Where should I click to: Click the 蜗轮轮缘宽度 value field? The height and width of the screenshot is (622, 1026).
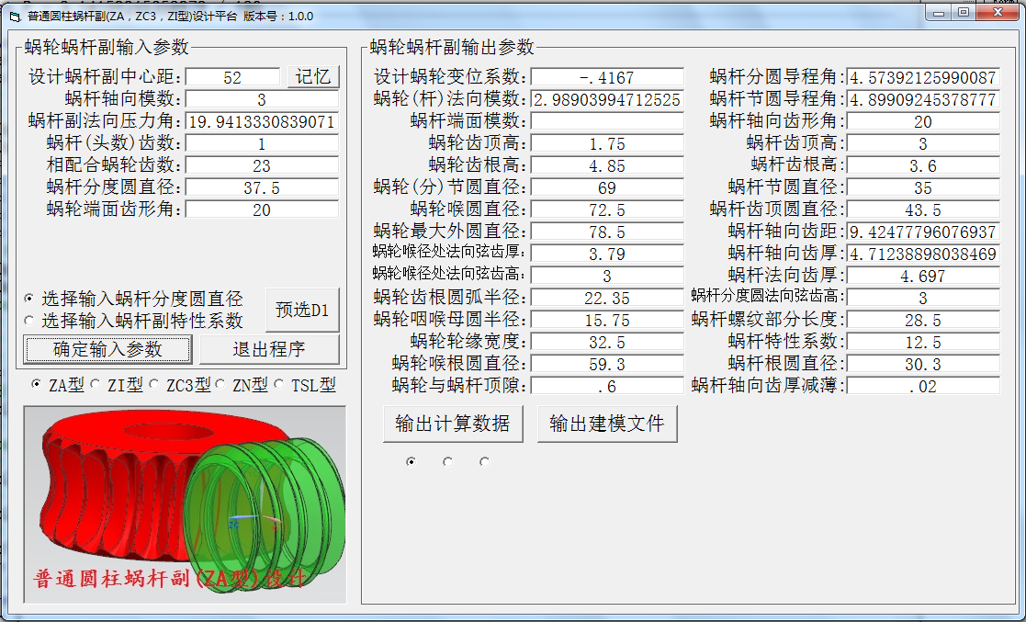[x=607, y=342]
